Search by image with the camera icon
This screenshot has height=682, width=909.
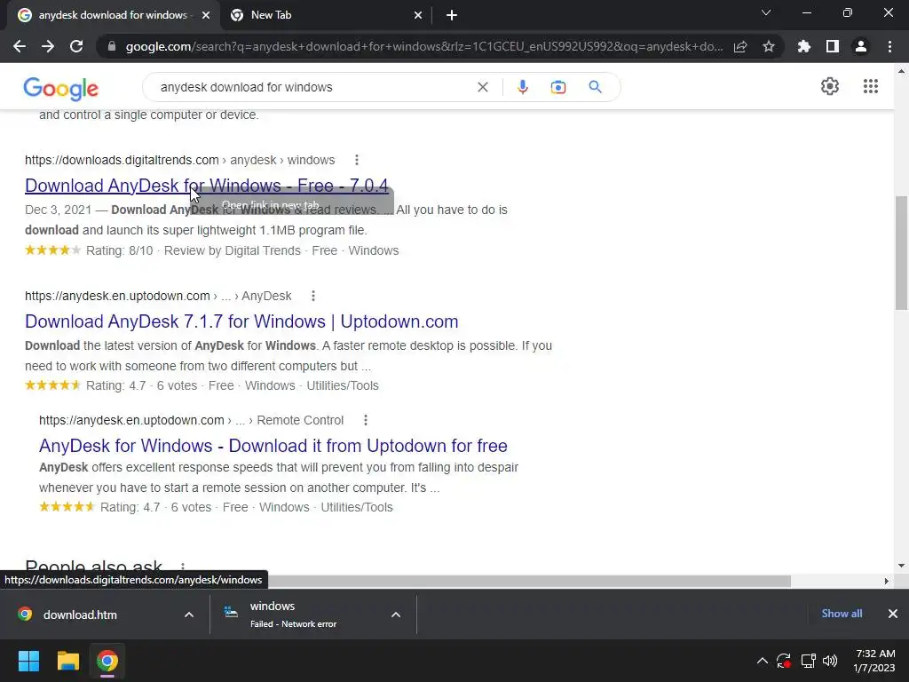tap(557, 87)
